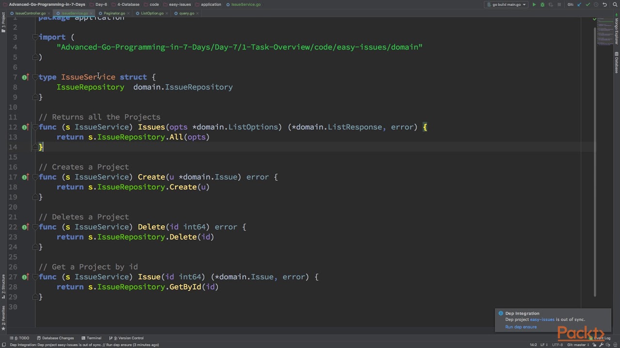Viewport: 620px width, 348px height.
Task: Run the go build main.go configuration
Action: click(x=534, y=4)
